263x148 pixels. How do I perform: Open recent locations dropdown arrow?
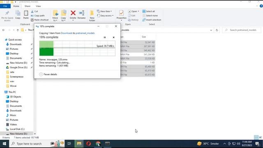14,30
